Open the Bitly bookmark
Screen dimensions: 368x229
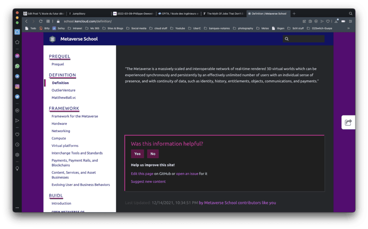click(44, 29)
